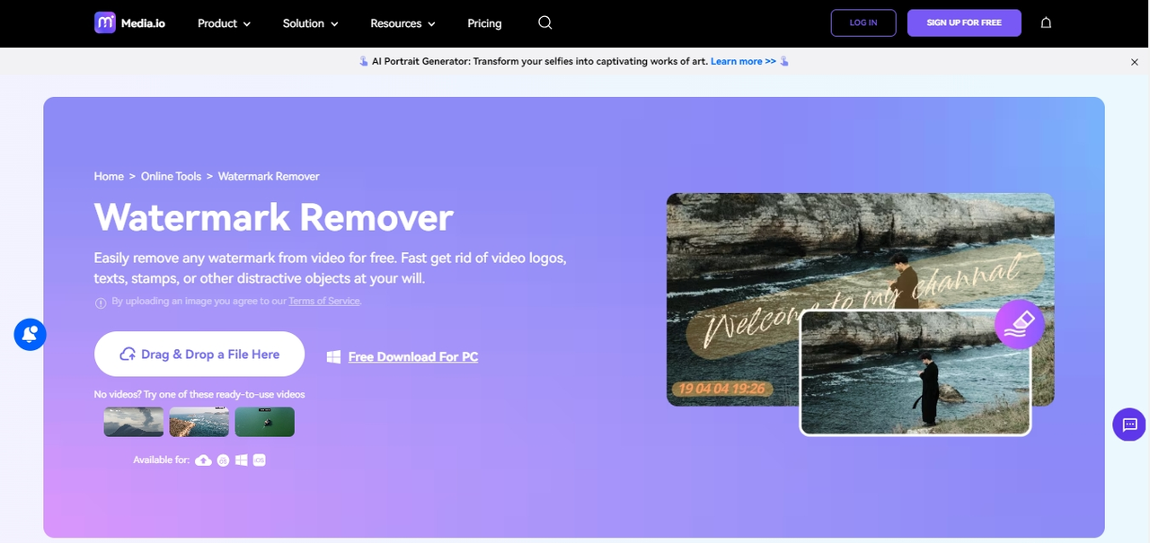Screen dimensions: 1150x543
Task: Click the Media.io logo
Action: point(129,22)
